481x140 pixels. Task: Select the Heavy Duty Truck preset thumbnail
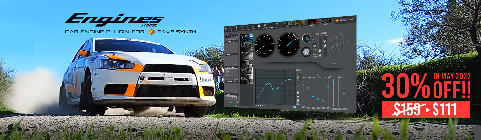click(247, 80)
